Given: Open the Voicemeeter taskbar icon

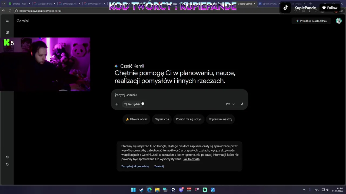Looking at the screenshot, I should point(189,190).
